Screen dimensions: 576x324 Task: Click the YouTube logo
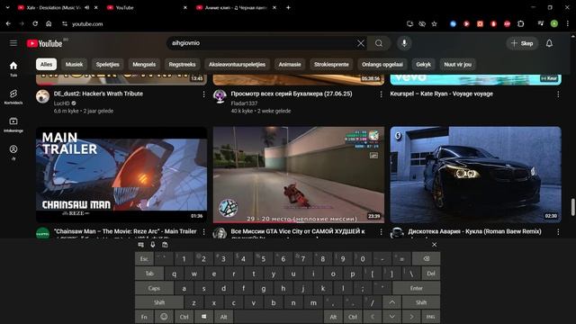pos(44,43)
